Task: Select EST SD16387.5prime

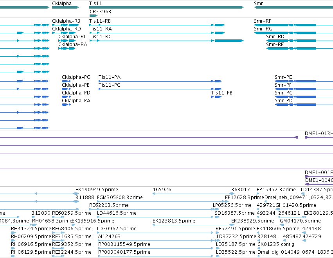Action: tap(235, 213)
